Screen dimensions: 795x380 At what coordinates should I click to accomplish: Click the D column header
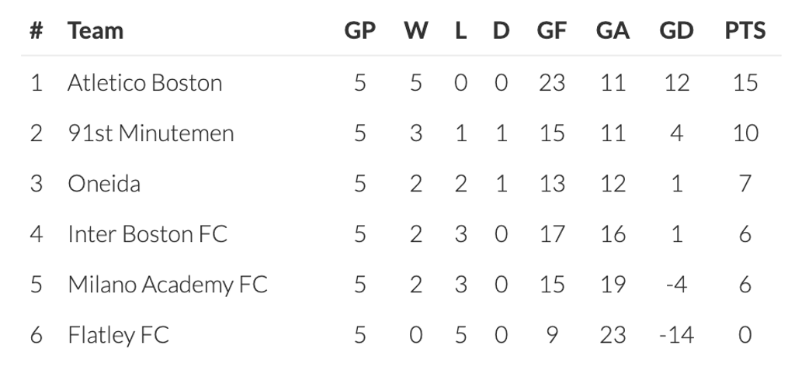coord(501,31)
